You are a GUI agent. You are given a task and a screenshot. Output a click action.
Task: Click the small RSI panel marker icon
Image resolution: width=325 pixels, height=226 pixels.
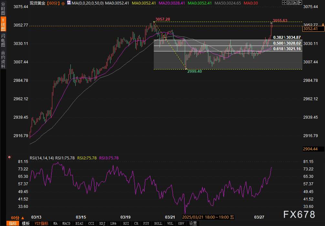[x=9, y=157]
